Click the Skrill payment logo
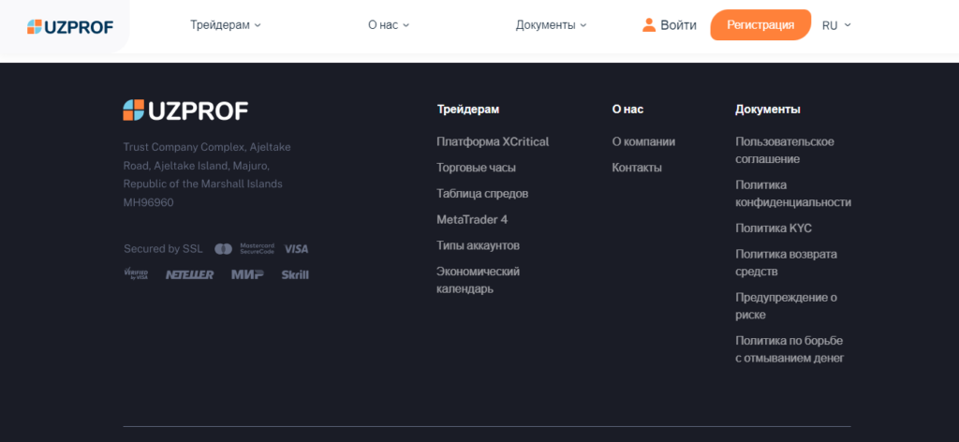The image size is (959, 442). click(295, 274)
